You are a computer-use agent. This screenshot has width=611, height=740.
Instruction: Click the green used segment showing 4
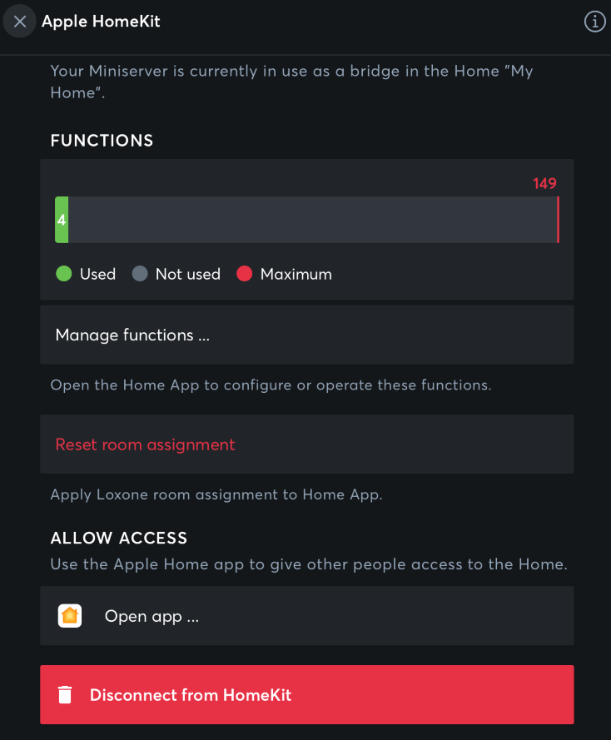click(x=62, y=221)
